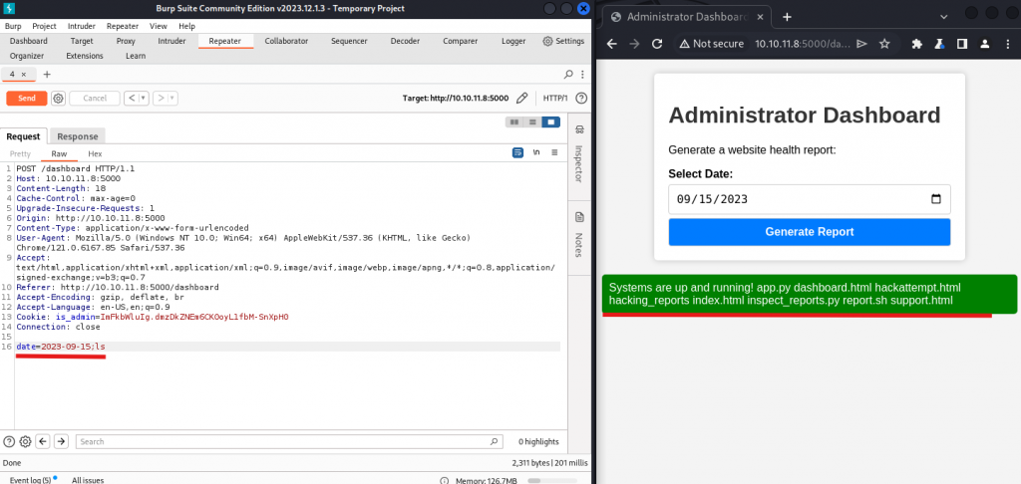Switch to the Comparer tab
This screenshot has height=484, width=1021.
pos(460,41)
